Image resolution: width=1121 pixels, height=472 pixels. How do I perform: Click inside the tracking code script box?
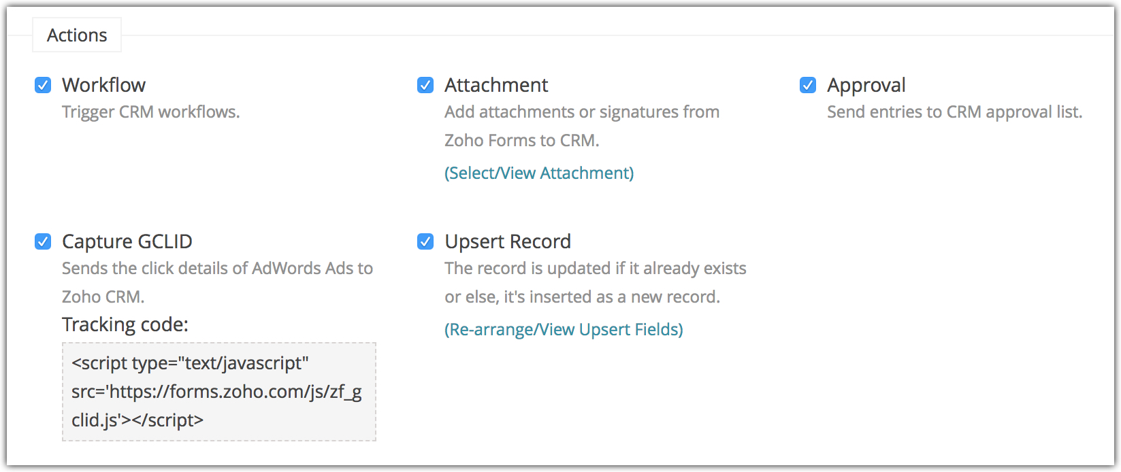coord(218,392)
